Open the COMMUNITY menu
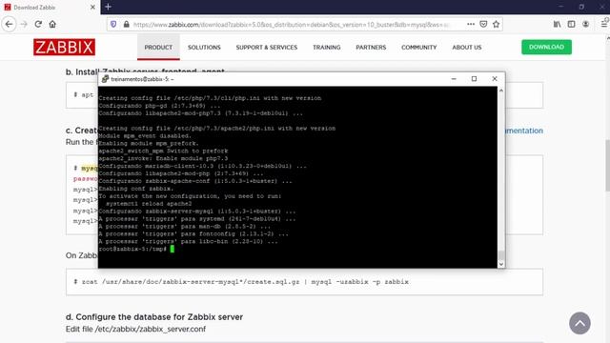Screen dimensions: 610x343 (419, 48)
